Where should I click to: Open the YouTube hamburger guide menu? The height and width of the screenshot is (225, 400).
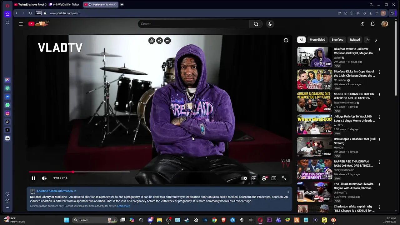coord(21,24)
